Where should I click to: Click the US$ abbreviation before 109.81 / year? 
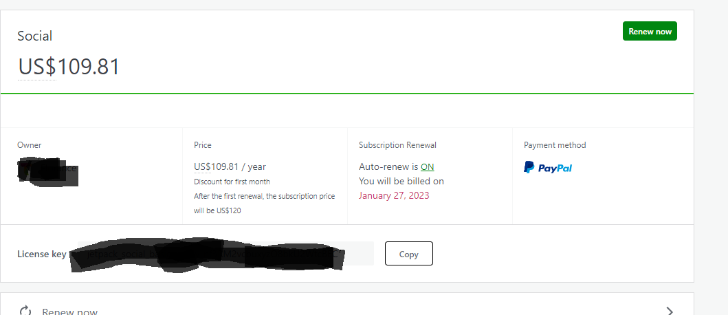pos(202,167)
